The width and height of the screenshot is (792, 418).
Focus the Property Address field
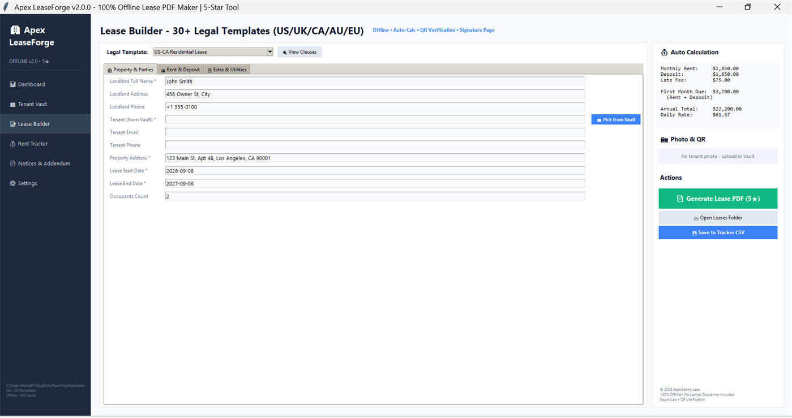click(375, 158)
